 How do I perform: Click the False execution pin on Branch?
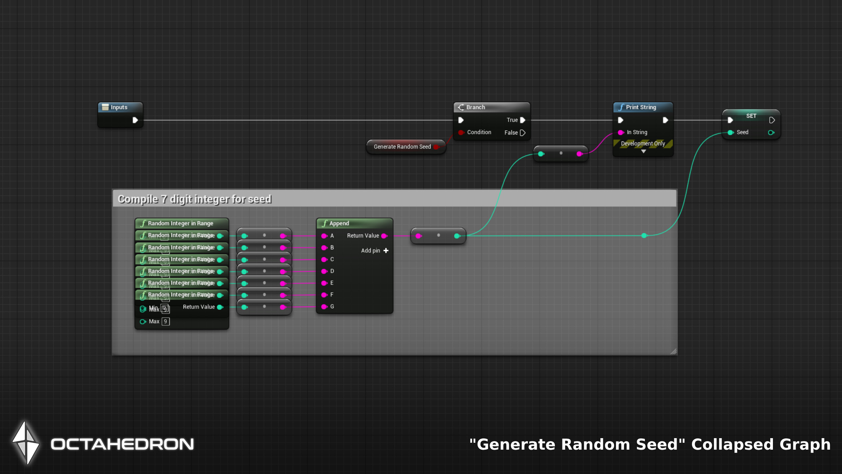522,133
